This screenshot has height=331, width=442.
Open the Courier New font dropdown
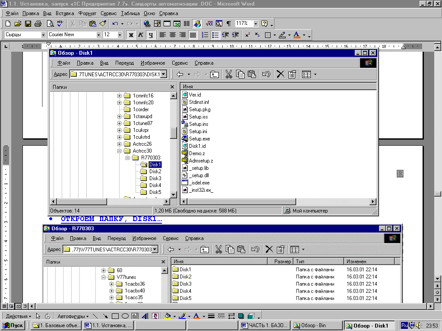pyautogui.click(x=99, y=35)
